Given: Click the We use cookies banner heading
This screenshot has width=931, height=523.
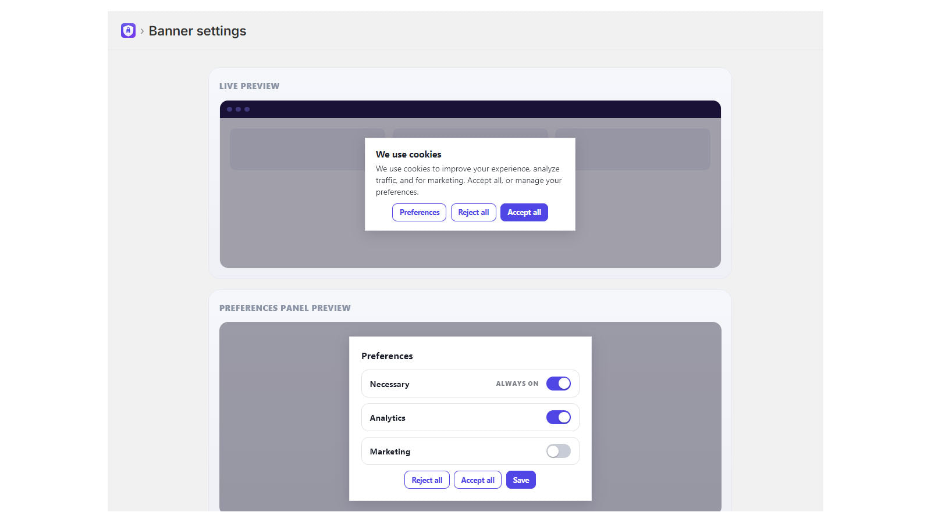Looking at the screenshot, I should pyautogui.click(x=408, y=154).
